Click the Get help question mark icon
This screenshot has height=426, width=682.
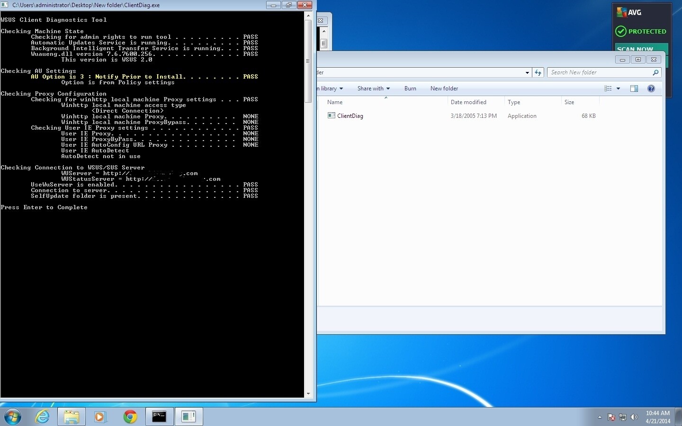651,89
